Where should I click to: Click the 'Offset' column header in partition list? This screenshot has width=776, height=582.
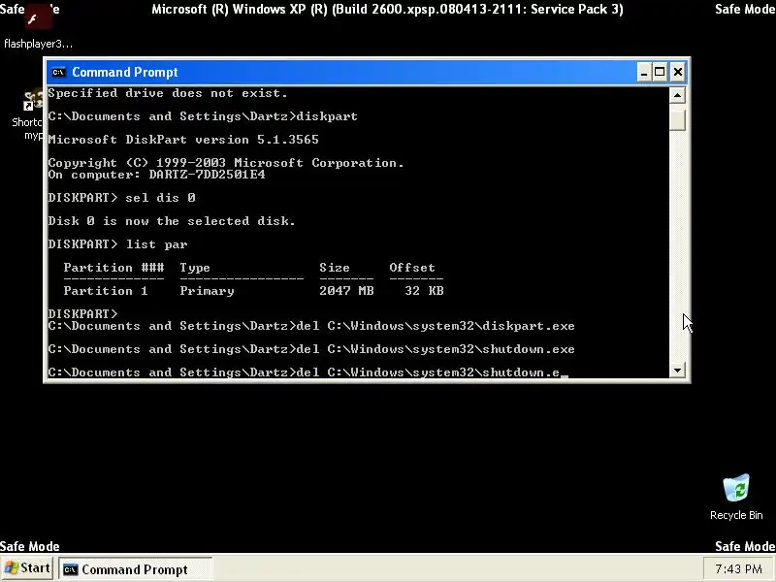click(412, 268)
